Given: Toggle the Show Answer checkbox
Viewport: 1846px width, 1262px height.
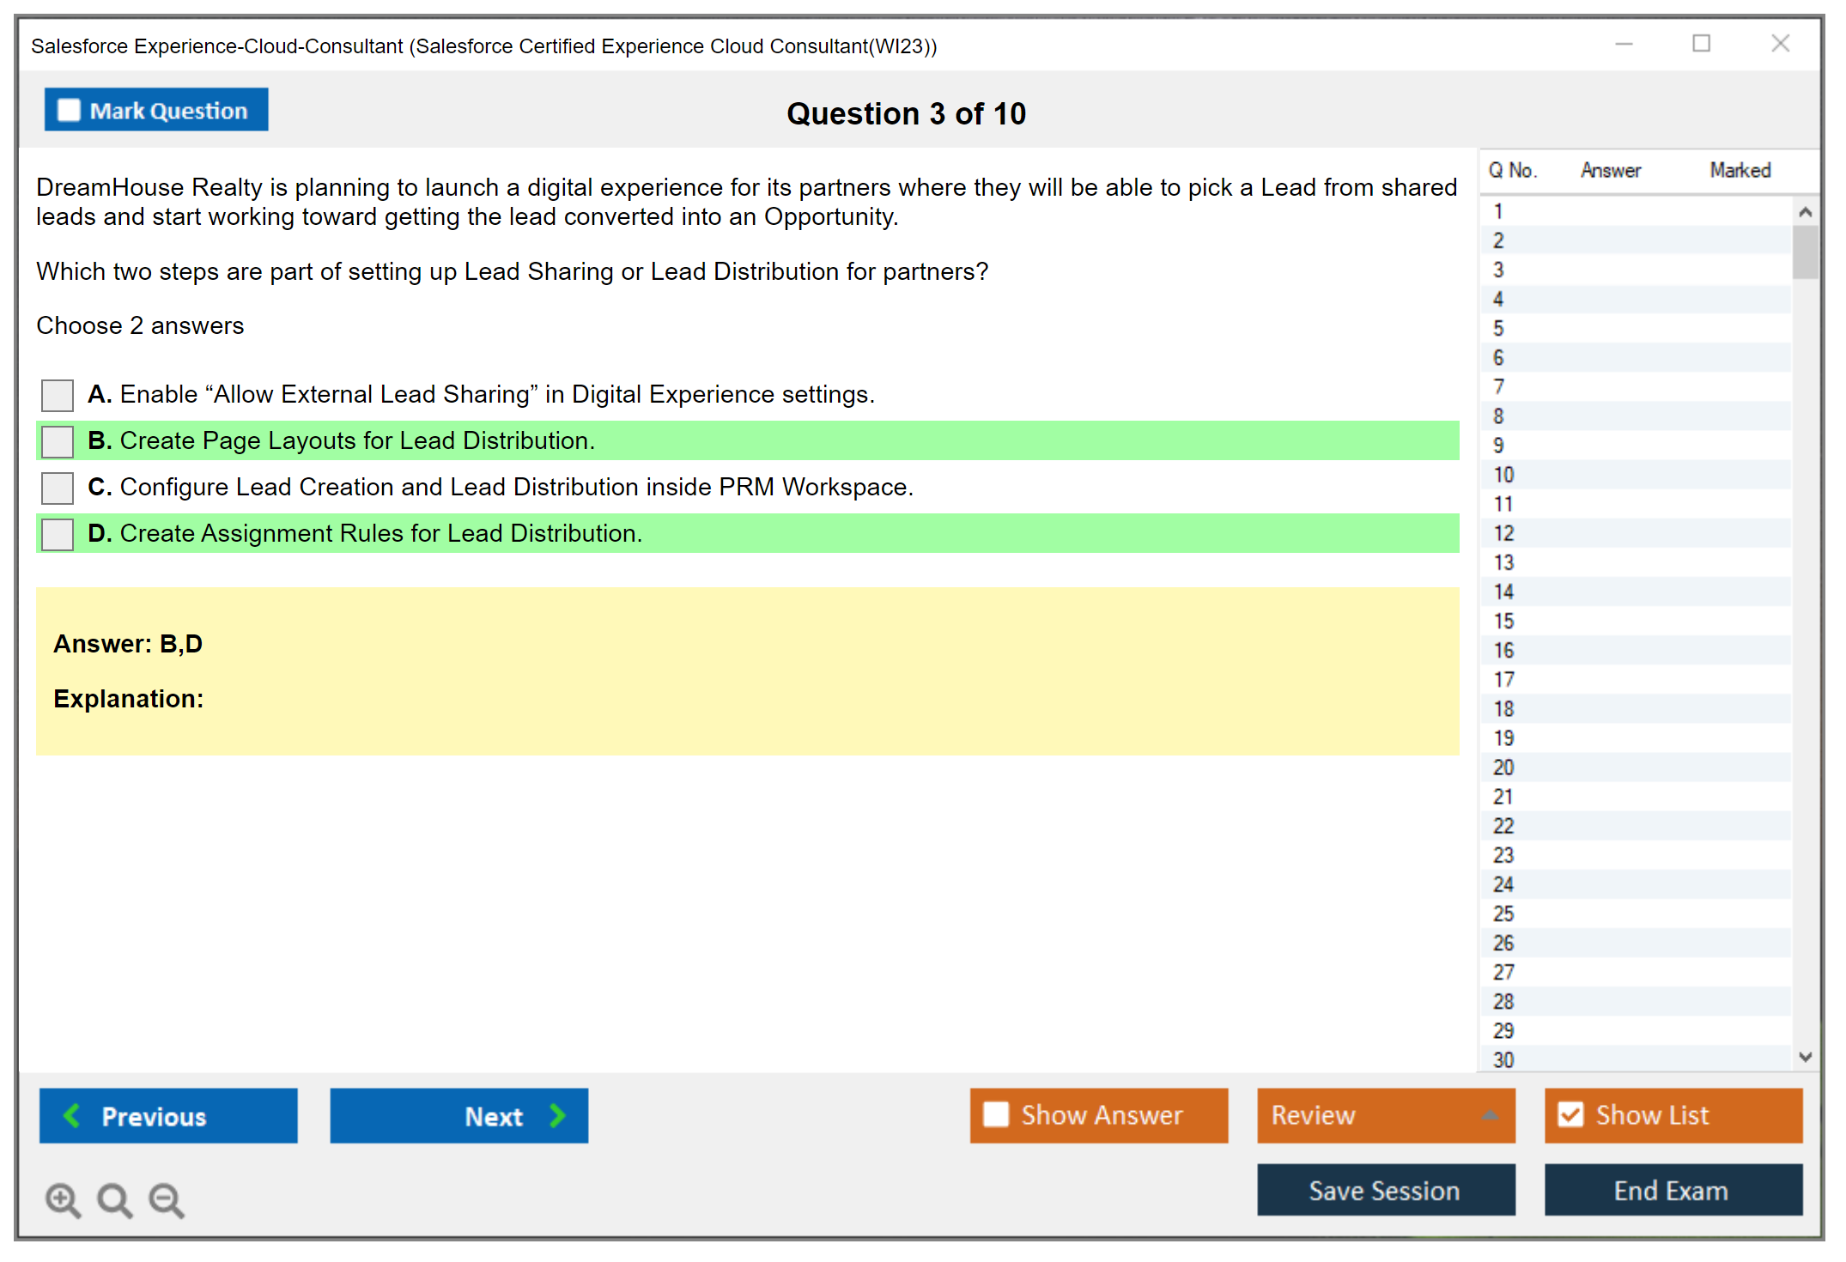Looking at the screenshot, I should 996,1115.
